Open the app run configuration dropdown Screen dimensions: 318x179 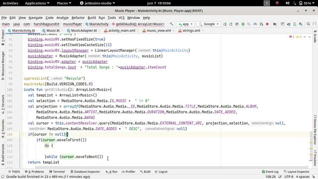point(185,24)
